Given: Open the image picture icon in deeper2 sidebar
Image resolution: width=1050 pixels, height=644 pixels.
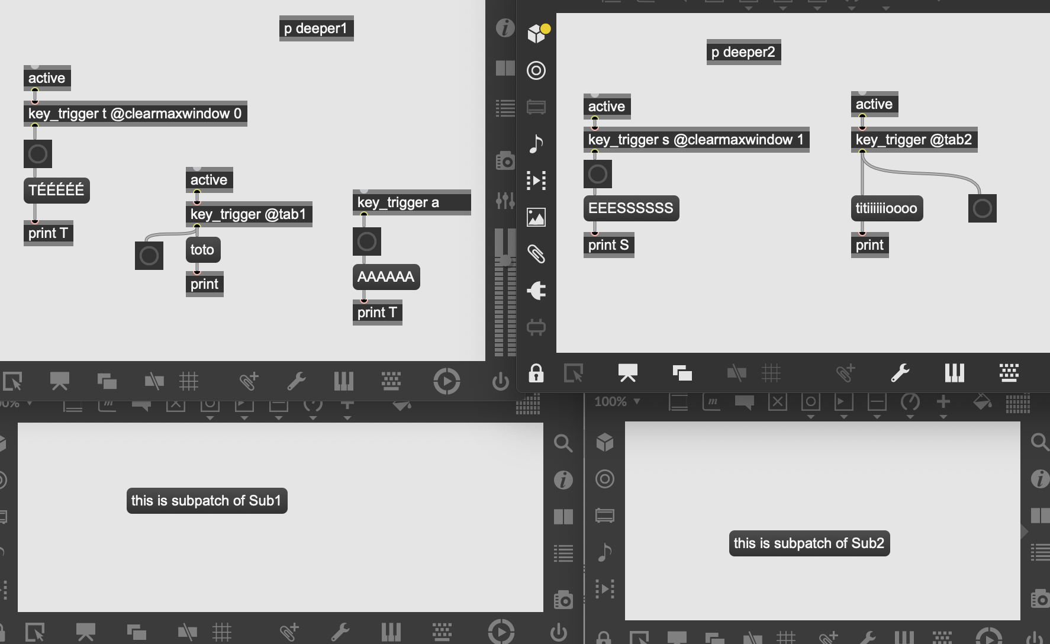Looking at the screenshot, I should click(x=536, y=217).
